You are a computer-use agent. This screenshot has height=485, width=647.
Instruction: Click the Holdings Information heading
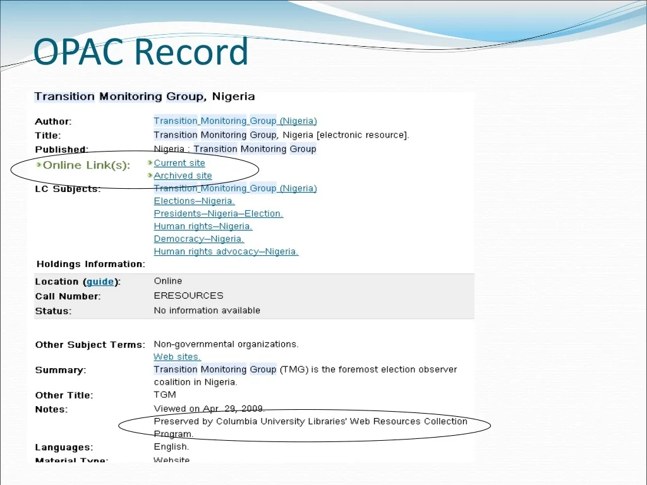point(90,264)
